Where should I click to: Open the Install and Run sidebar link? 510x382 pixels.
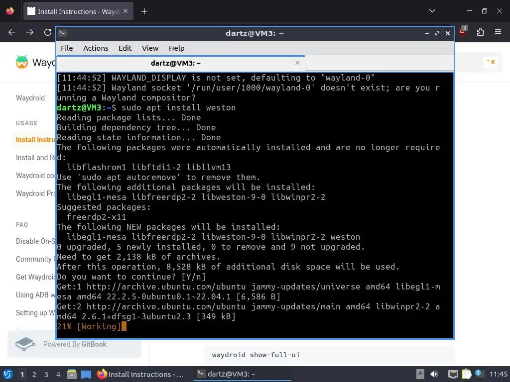coord(35,158)
